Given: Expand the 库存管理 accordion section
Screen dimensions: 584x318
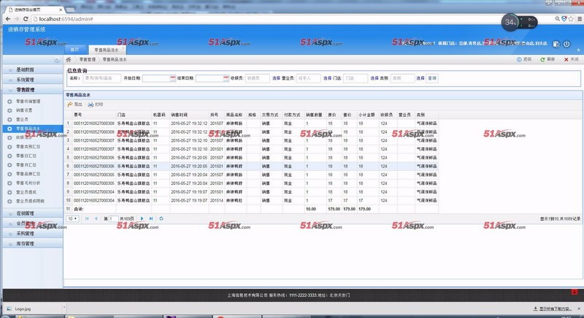Looking at the screenshot, I should point(32,244).
